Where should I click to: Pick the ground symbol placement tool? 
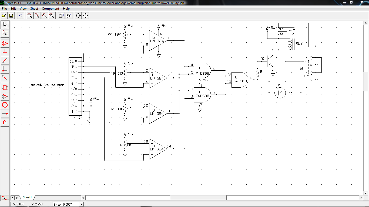point(5,52)
